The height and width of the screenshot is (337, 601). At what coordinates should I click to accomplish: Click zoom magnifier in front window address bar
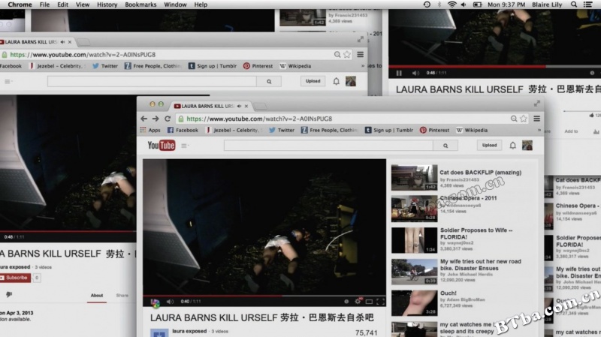[x=514, y=119]
